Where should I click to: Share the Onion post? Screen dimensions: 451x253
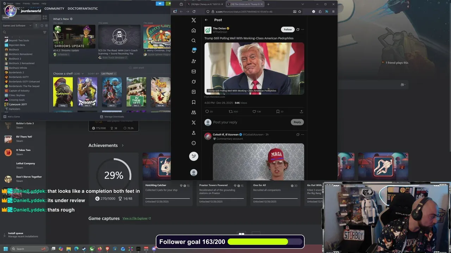(301, 111)
